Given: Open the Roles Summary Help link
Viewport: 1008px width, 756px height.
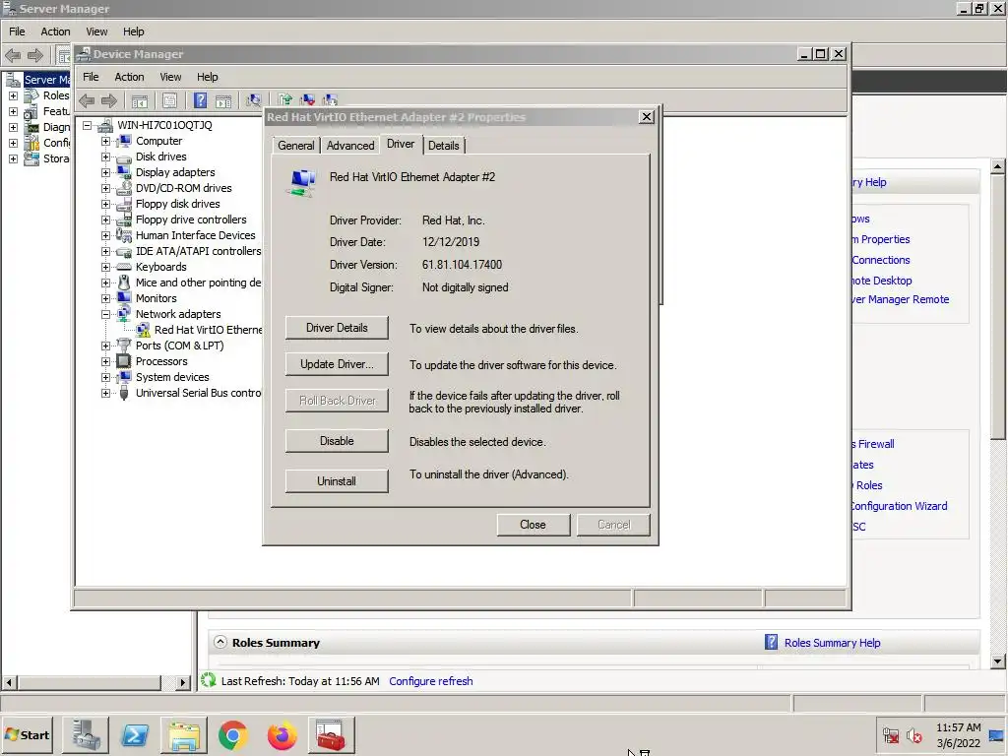Looking at the screenshot, I should click(x=832, y=643).
